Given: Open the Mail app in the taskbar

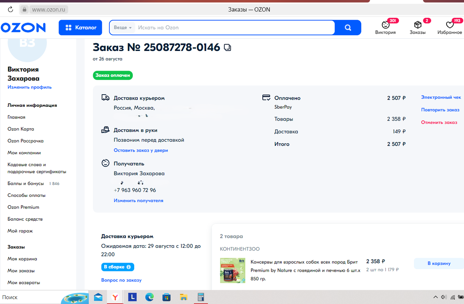Looking at the screenshot, I should pyautogui.click(x=98, y=297).
